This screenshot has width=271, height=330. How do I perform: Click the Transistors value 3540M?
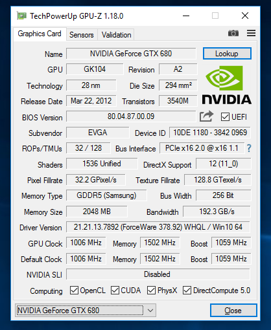[x=178, y=101]
